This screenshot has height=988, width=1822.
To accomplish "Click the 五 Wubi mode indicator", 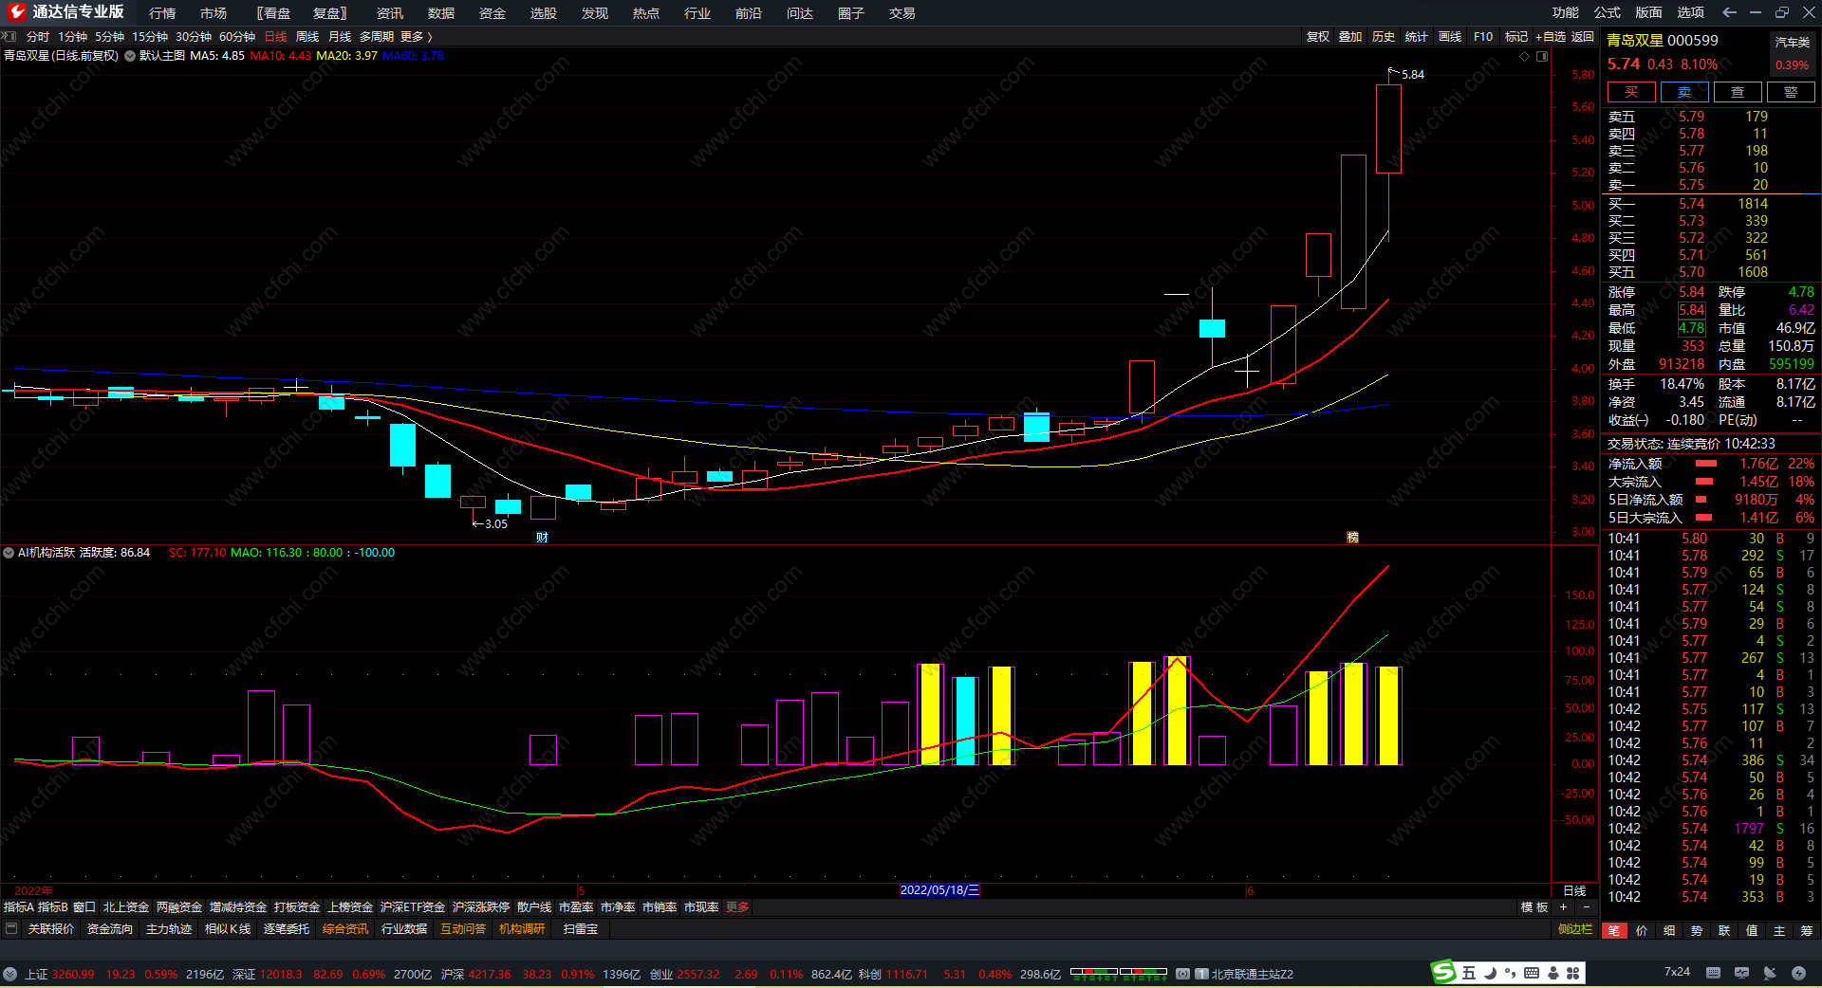I will tap(1469, 973).
